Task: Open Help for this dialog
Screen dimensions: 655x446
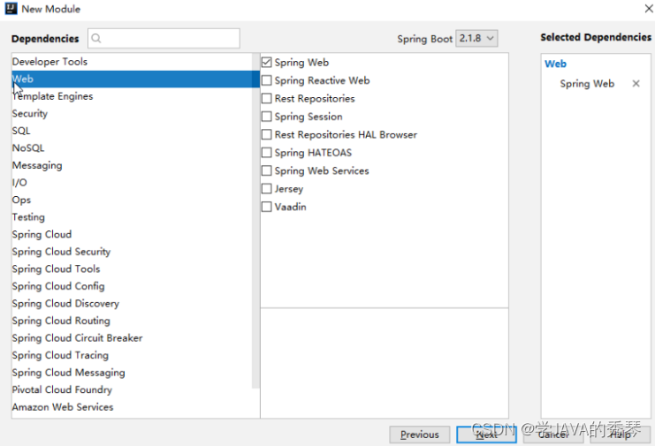Action: 620,435
